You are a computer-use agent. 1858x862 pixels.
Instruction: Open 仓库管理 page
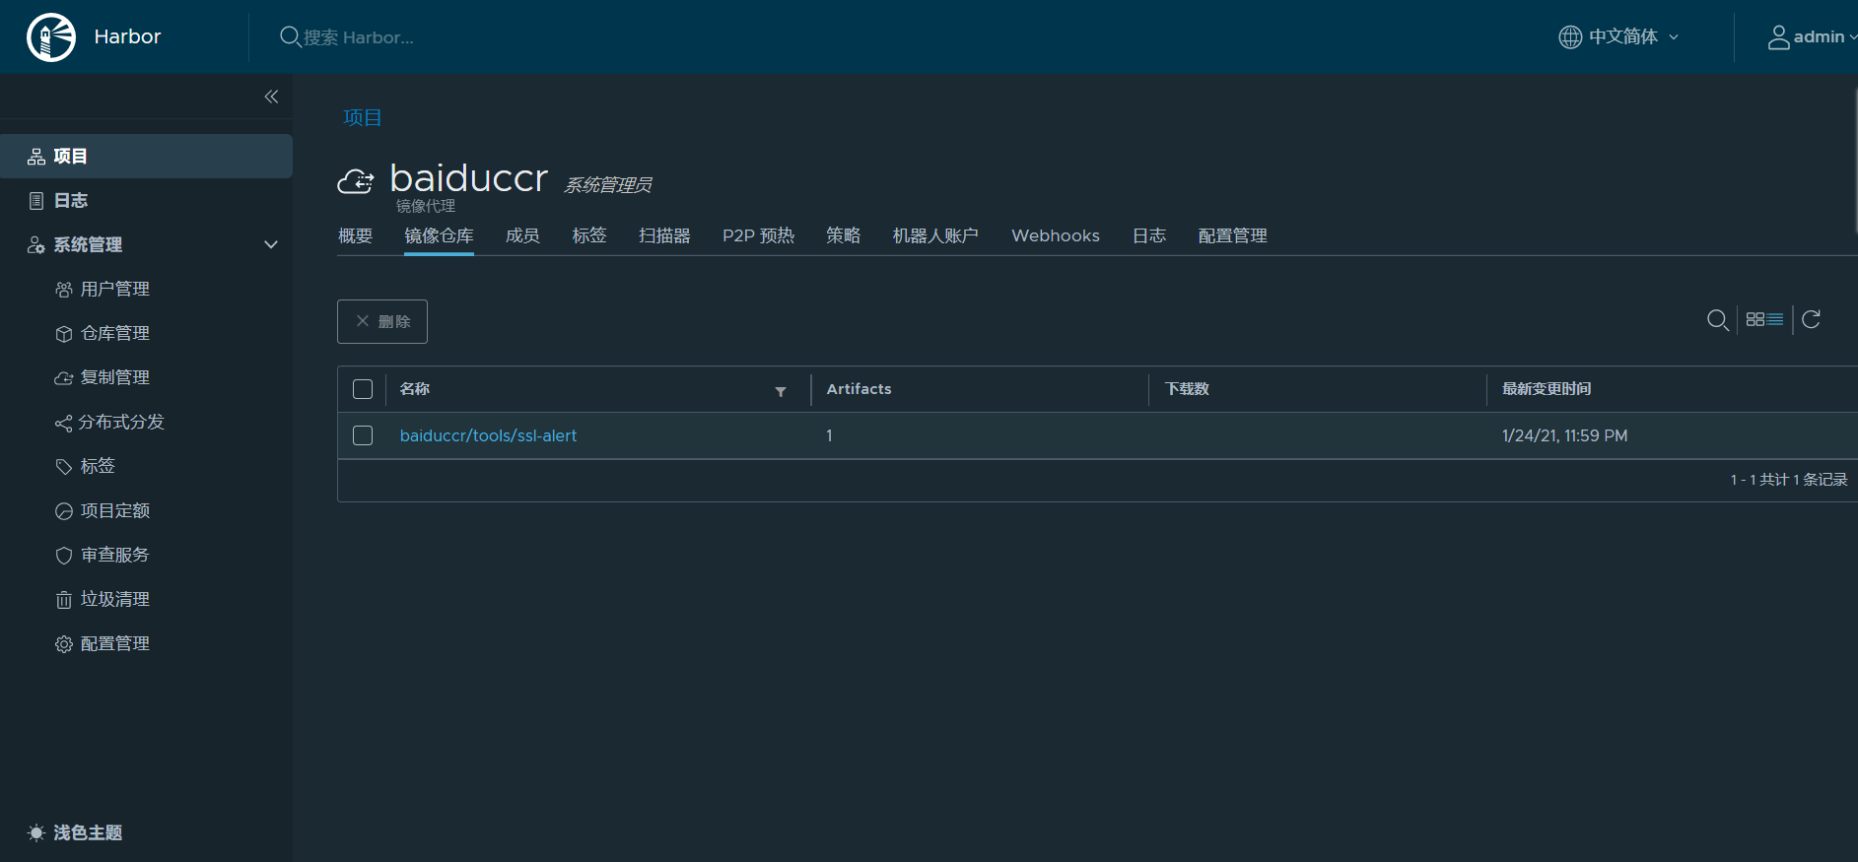click(x=114, y=333)
